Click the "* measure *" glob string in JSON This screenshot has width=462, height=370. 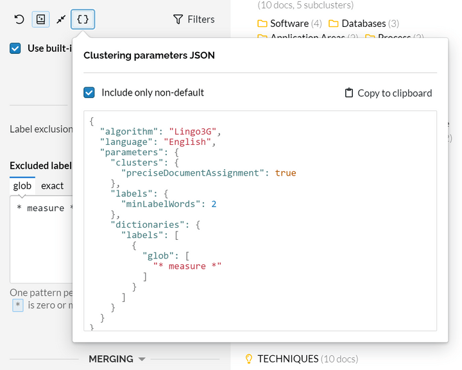187,266
